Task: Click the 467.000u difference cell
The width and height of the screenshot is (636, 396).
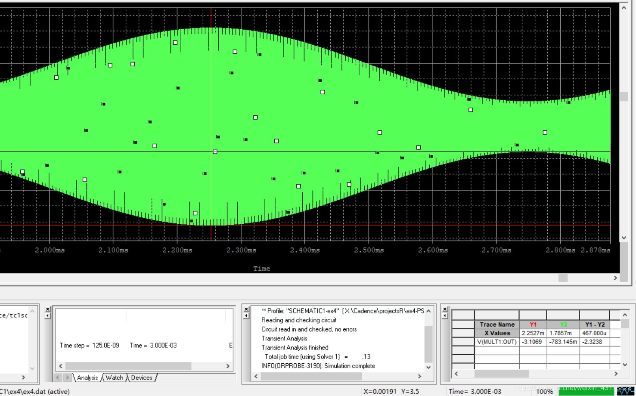Action: pyautogui.click(x=595, y=333)
